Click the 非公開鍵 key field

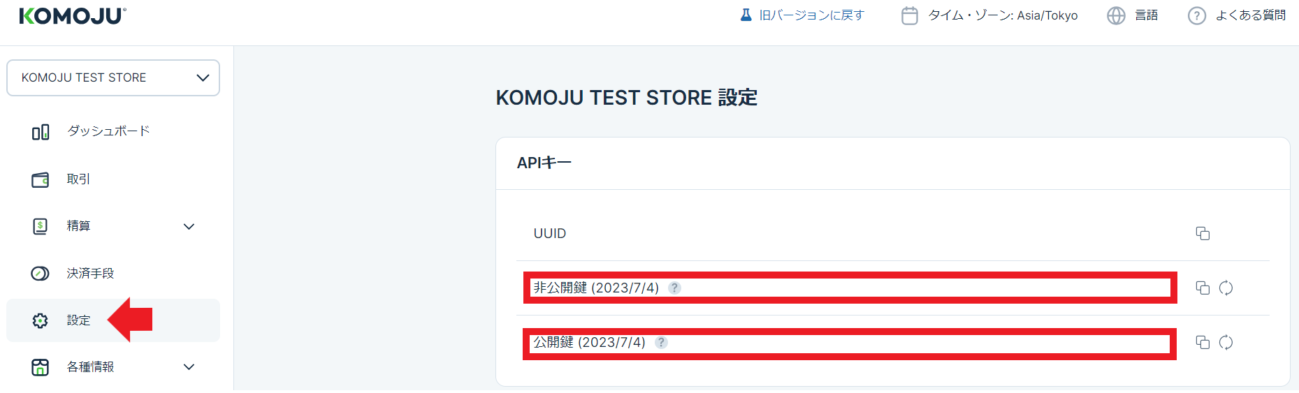coord(908,288)
